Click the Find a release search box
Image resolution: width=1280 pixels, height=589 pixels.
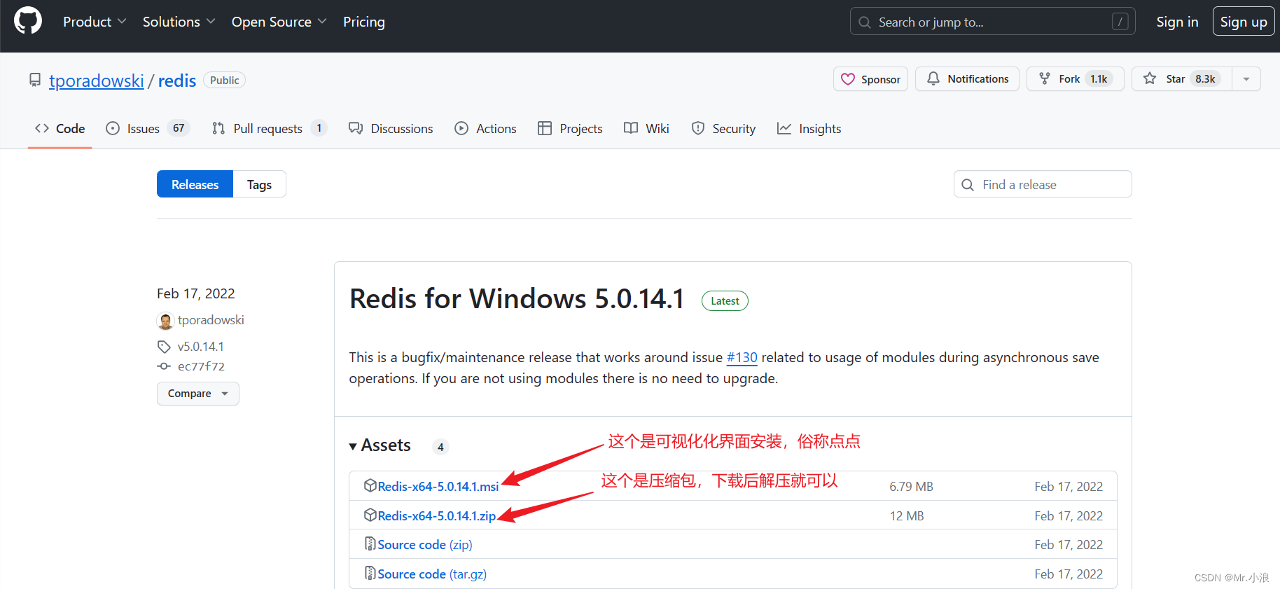1043,184
